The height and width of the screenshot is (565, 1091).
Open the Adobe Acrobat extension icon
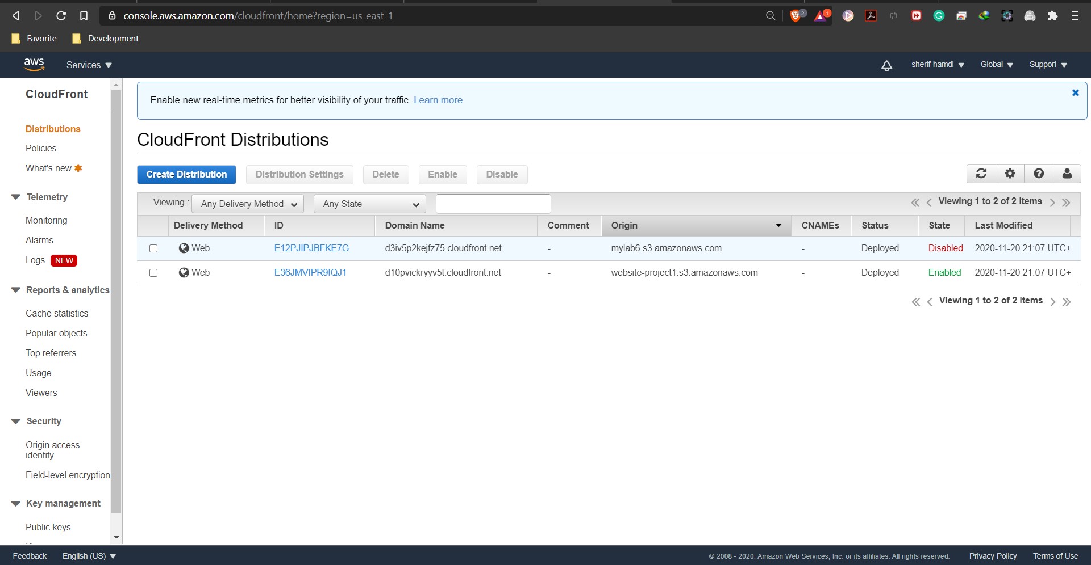pyautogui.click(x=871, y=16)
